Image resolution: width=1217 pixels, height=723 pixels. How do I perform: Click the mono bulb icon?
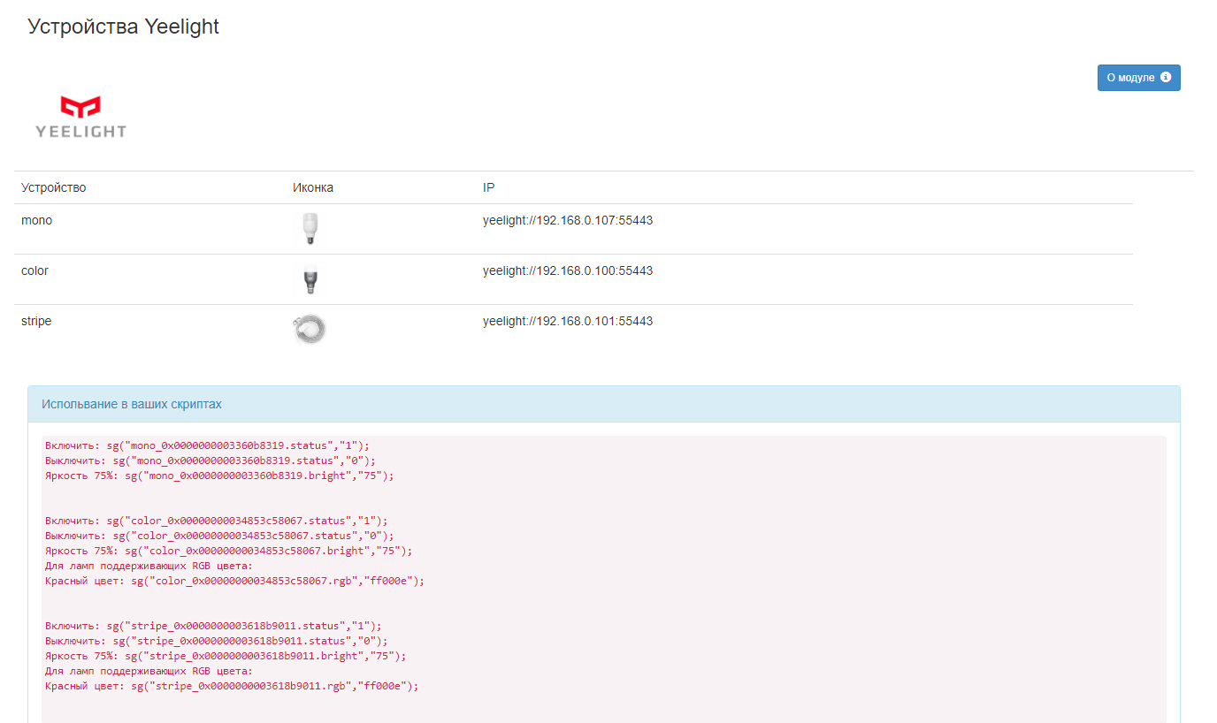coord(310,229)
